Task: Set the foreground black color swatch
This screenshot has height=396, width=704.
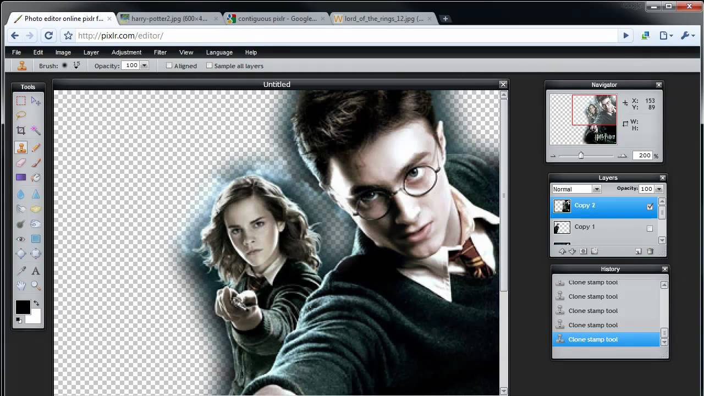Action: pyautogui.click(x=23, y=307)
